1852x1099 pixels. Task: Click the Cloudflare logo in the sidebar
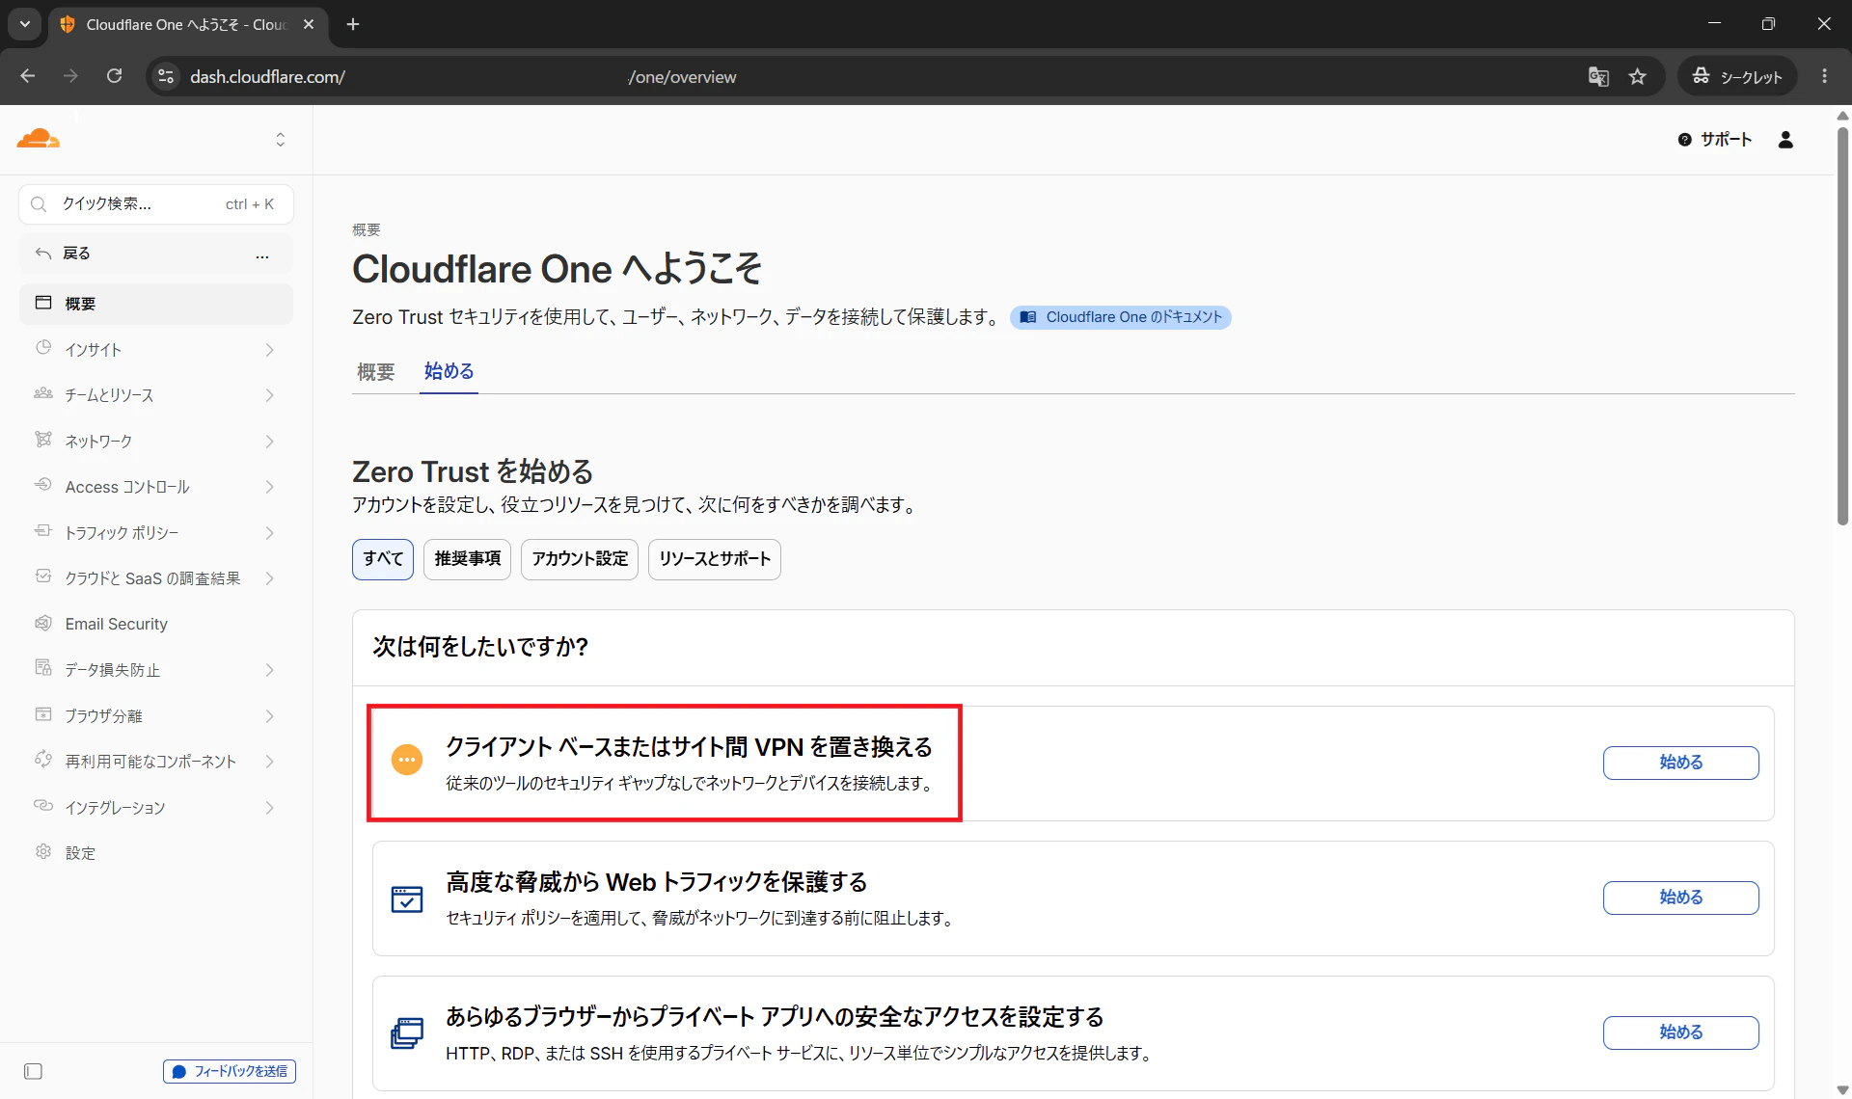click(39, 139)
